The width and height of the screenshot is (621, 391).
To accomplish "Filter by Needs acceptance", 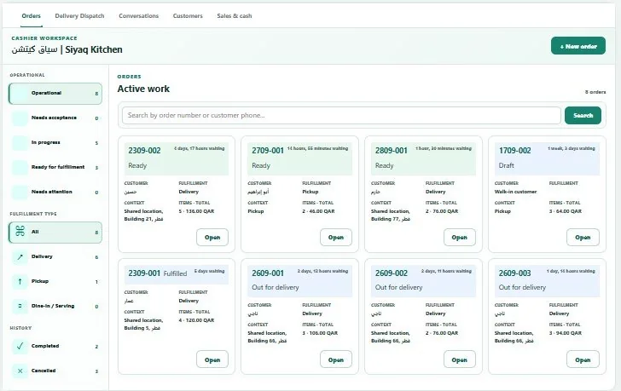I will click(55, 118).
